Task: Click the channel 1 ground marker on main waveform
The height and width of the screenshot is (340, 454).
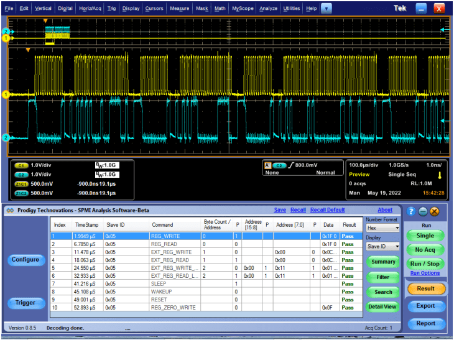Action: pyautogui.click(x=6, y=94)
